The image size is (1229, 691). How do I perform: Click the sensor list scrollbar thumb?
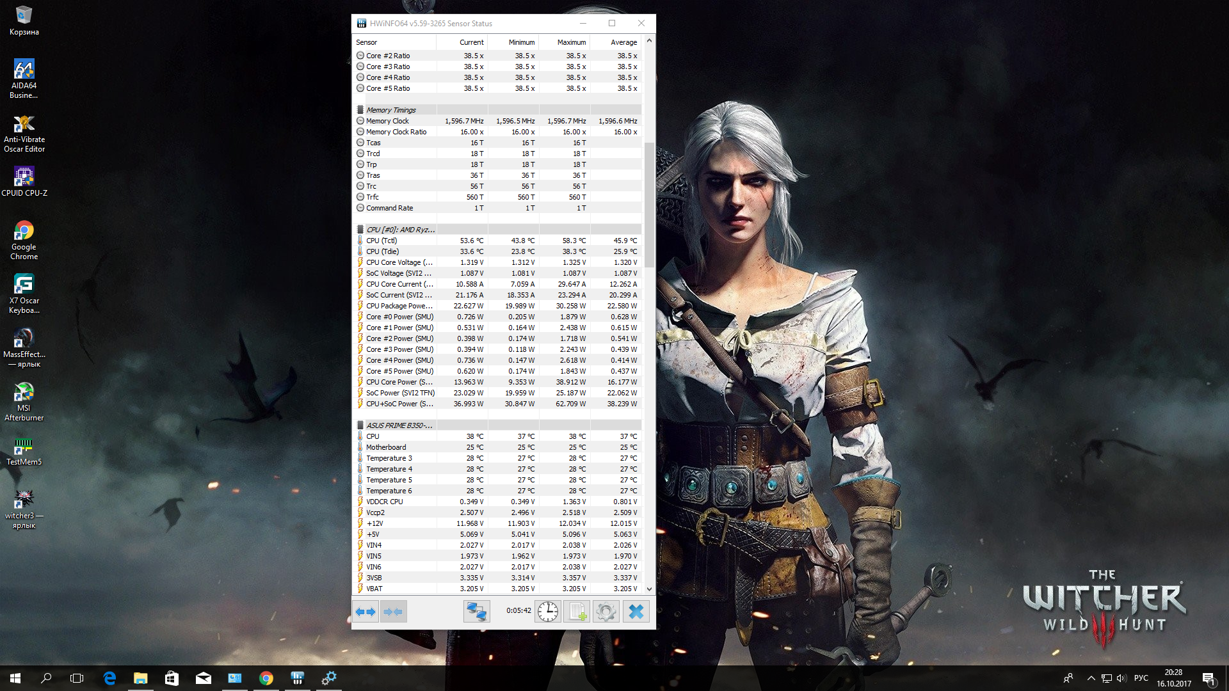pyautogui.click(x=649, y=205)
